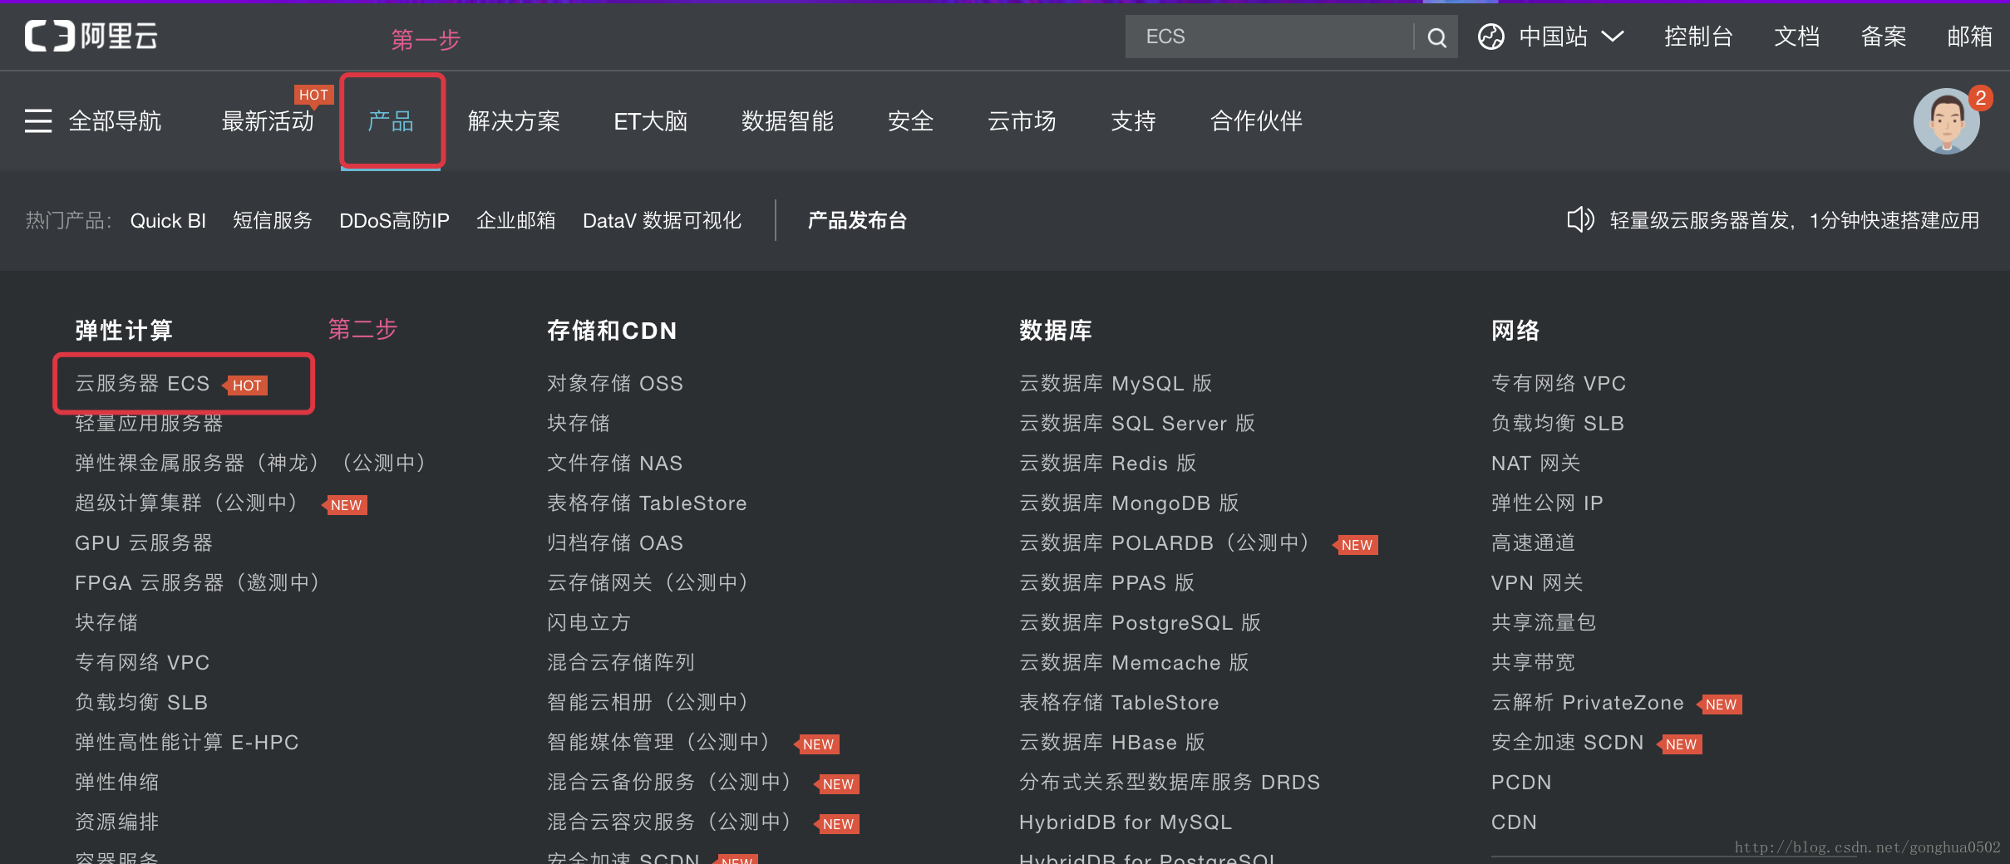2010x864 pixels.
Task: Click the ECS search input field
Action: point(1269,37)
